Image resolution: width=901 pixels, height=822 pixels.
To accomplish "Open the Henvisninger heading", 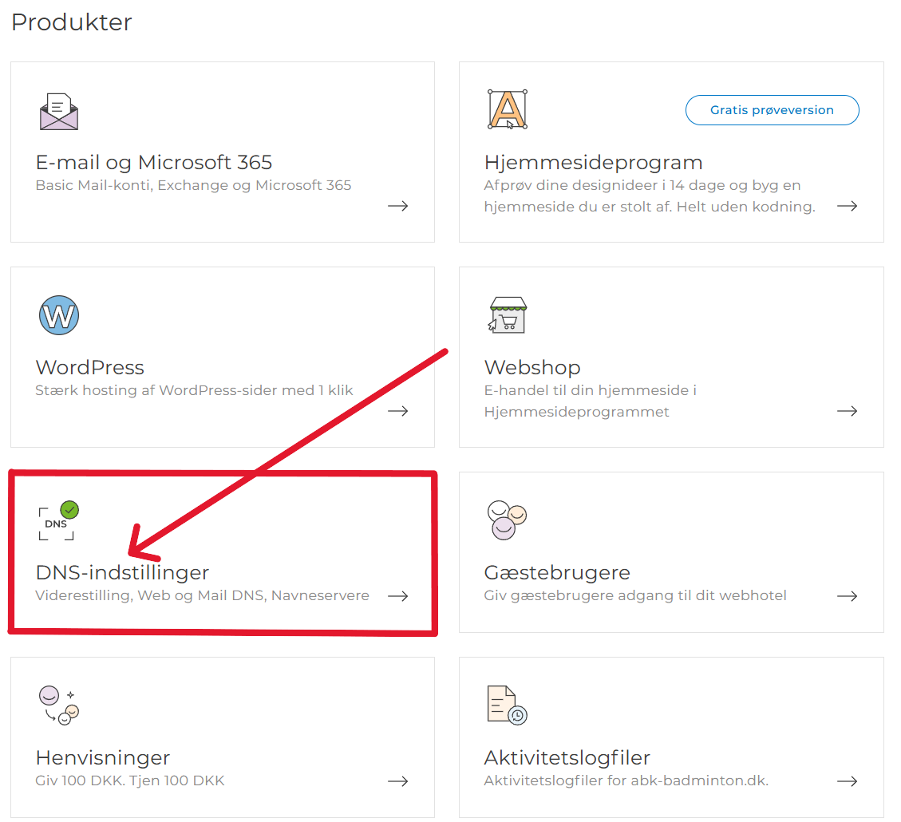I will coord(102,757).
